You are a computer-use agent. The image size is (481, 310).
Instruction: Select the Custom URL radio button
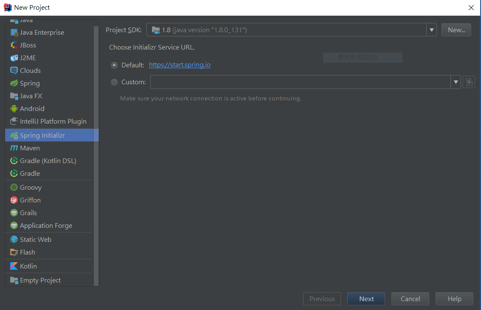coord(114,83)
